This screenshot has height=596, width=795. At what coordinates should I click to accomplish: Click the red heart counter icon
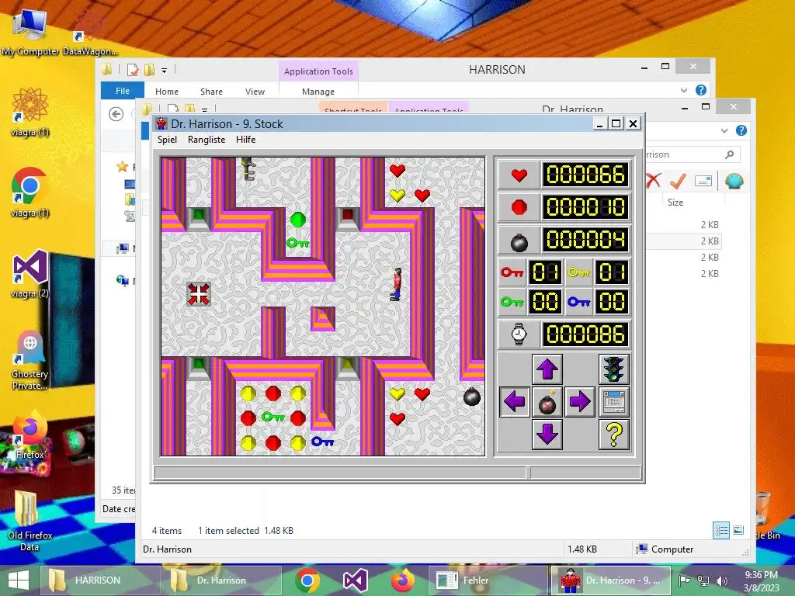point(519,175)
